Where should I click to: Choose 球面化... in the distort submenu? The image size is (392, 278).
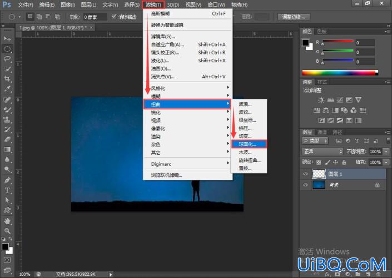(249, 144)
